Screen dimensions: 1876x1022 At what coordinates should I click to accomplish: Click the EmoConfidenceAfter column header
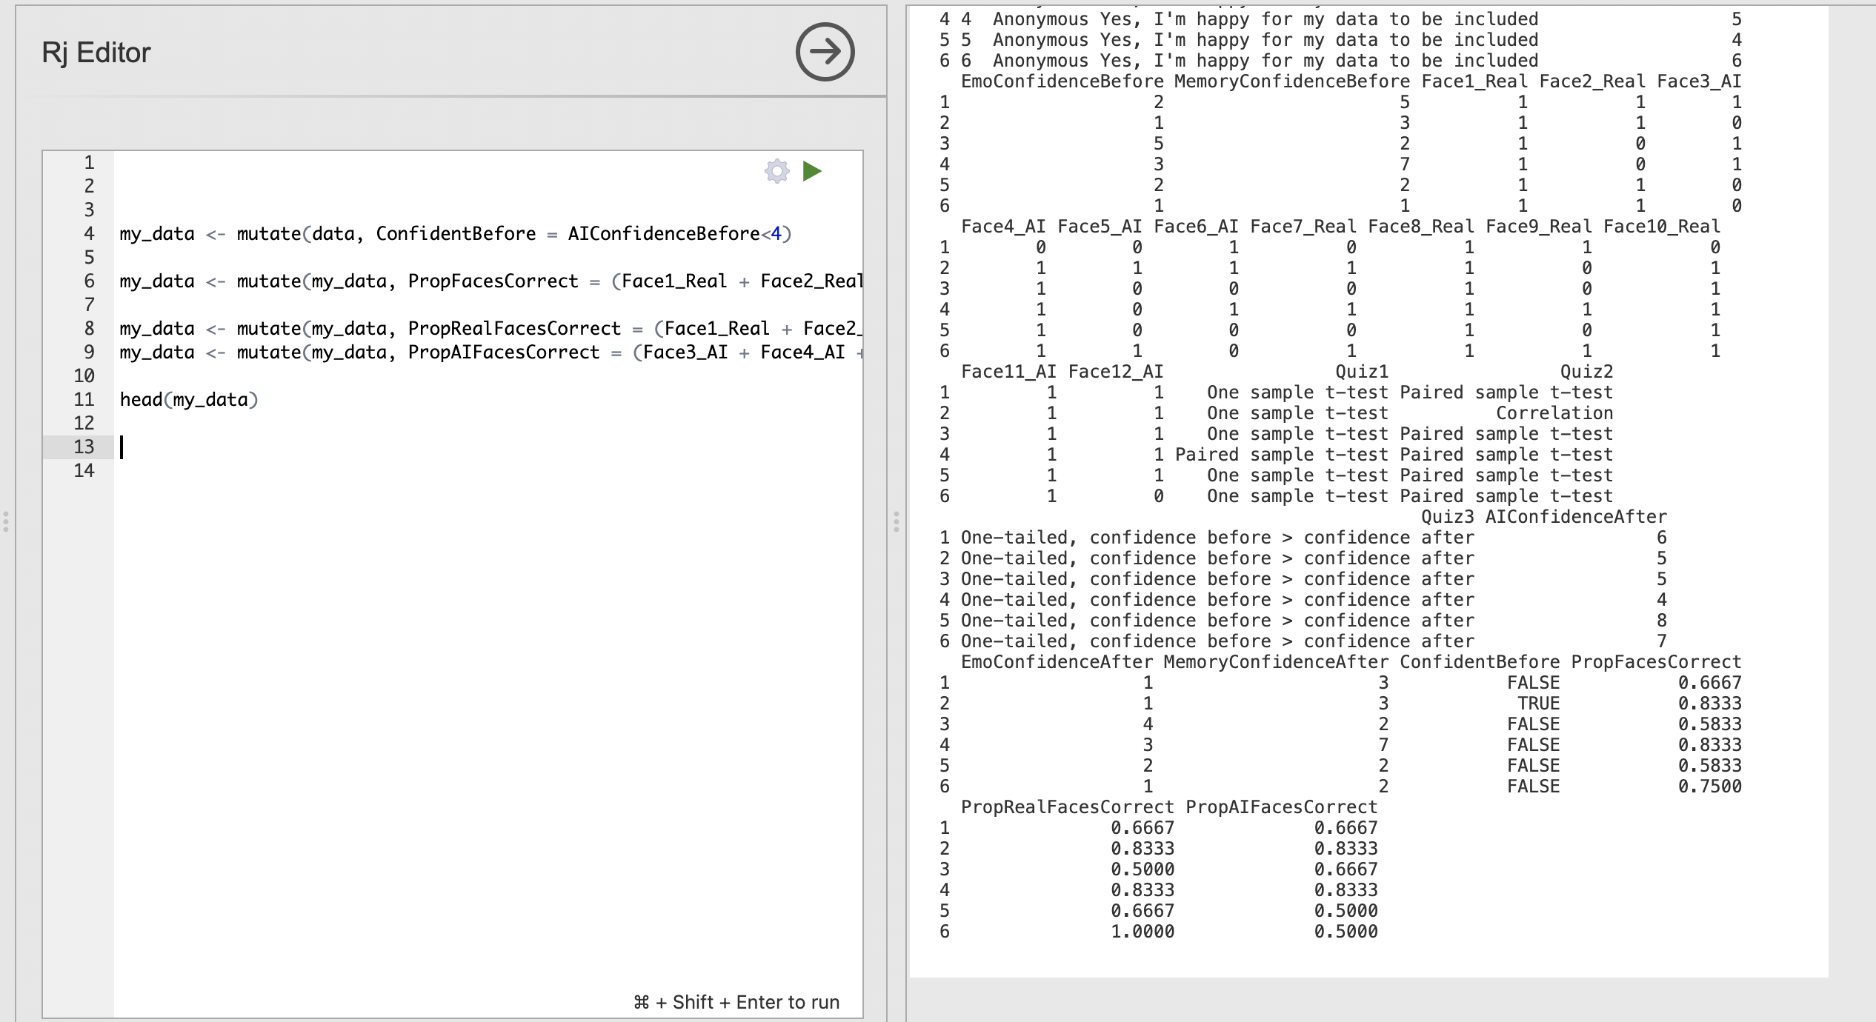tap(1057, 662)
